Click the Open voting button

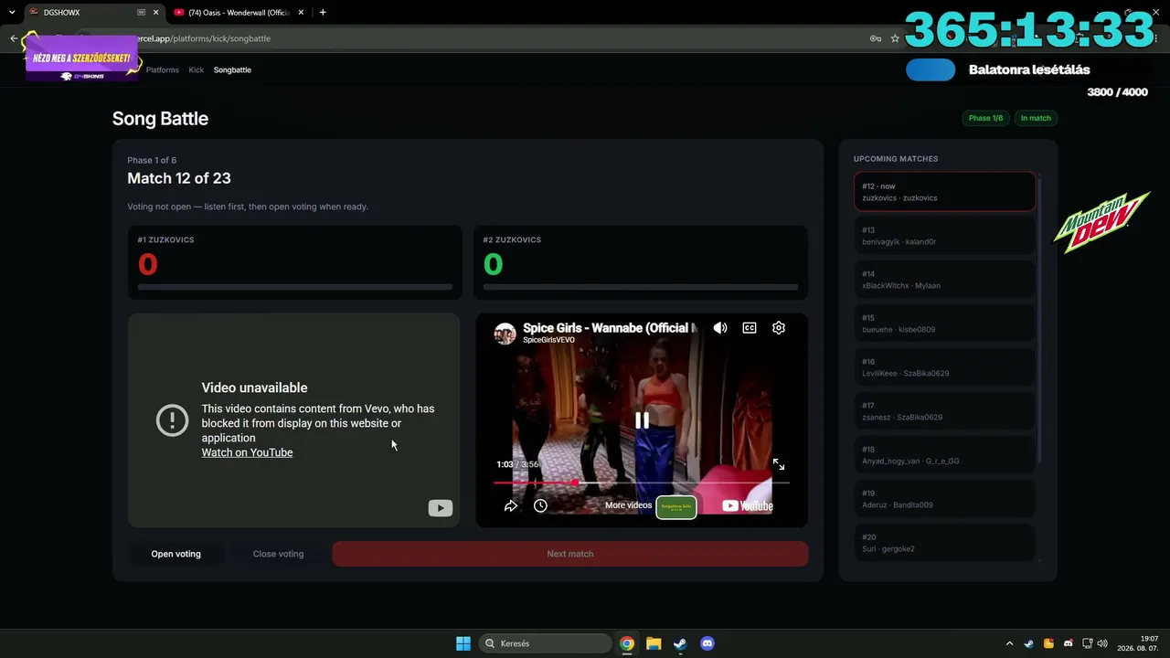point(175,554)
